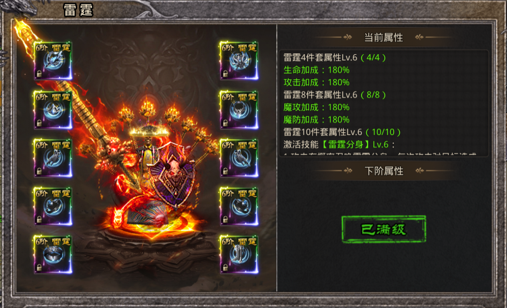Select the 雷霆4件套属性Lv.6 line
Image resolution: width=507 pixels, height=308 pixels.
coord(335,57)
